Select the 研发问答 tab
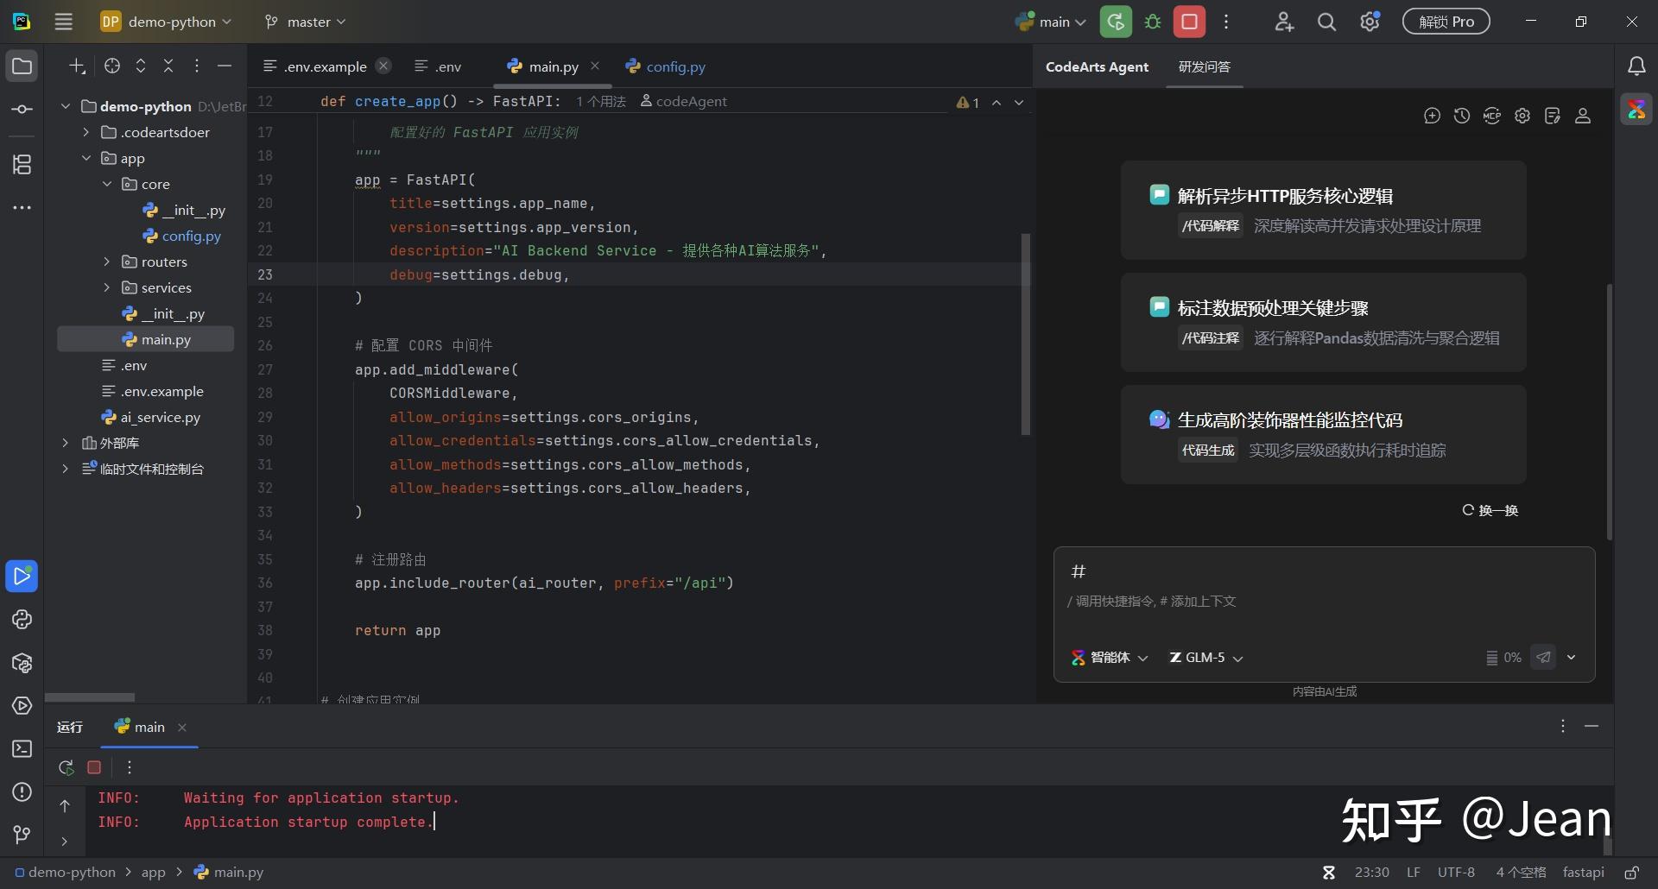This screenshot has width=1658, height=889. click(x=1205, y=66)
